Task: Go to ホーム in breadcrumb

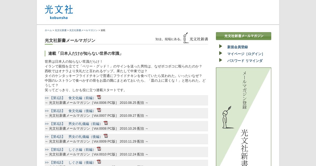Action: pos(48,30)
